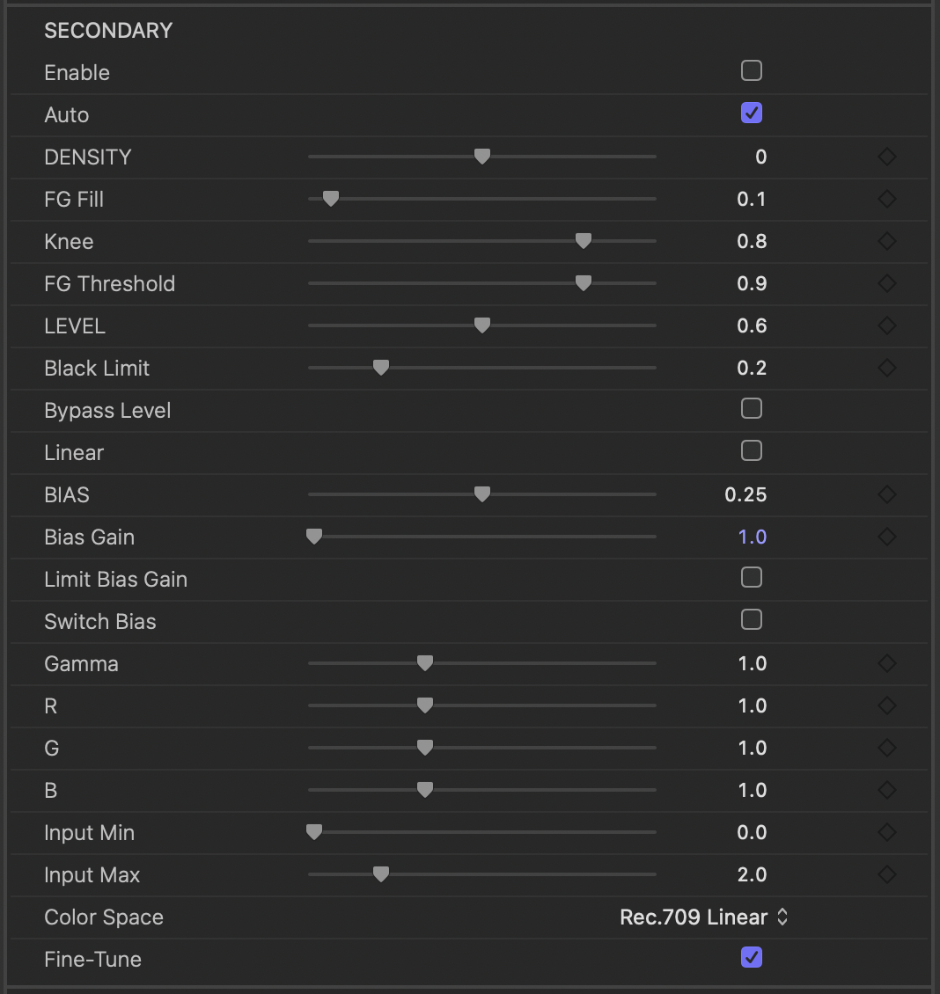Click the Gamma keyframe diamond
This screenshot has width=940, height=994.
[887, 664]
